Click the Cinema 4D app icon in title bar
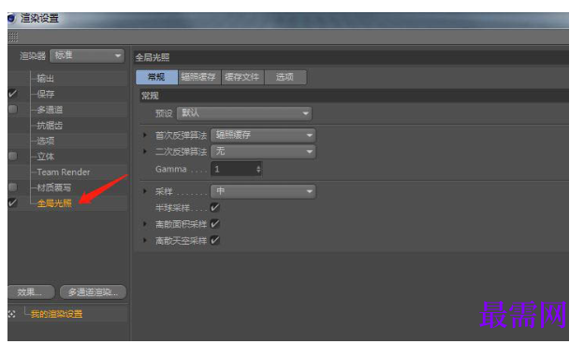The height and width of the screenshot is (344, 584). [11, 18]
